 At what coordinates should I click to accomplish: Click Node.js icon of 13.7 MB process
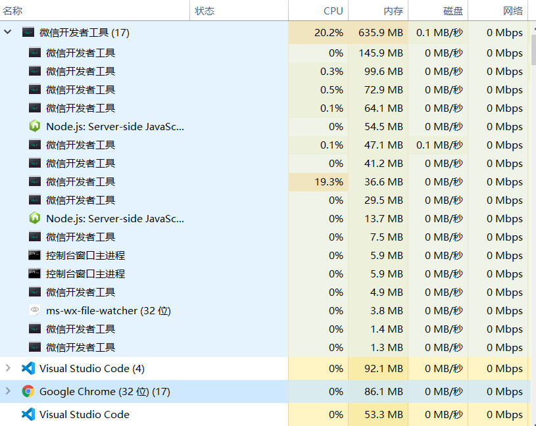[35, 218]
